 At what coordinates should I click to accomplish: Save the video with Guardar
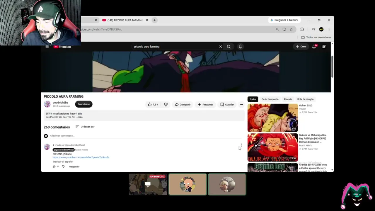pos(227,105)
